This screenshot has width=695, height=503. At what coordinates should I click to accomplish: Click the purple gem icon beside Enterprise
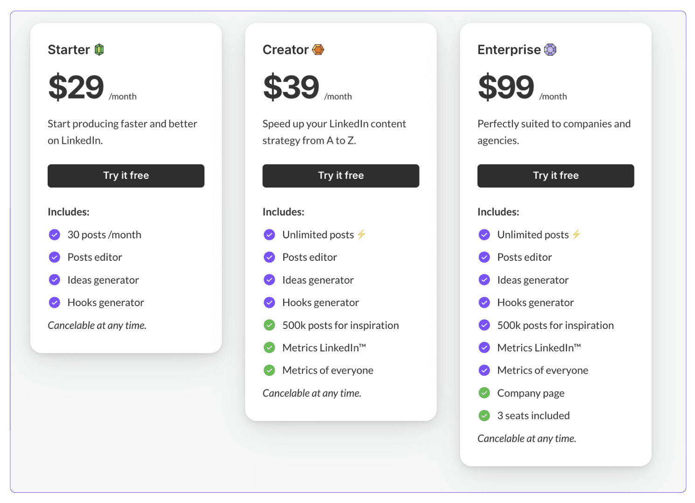click(550, 49)
